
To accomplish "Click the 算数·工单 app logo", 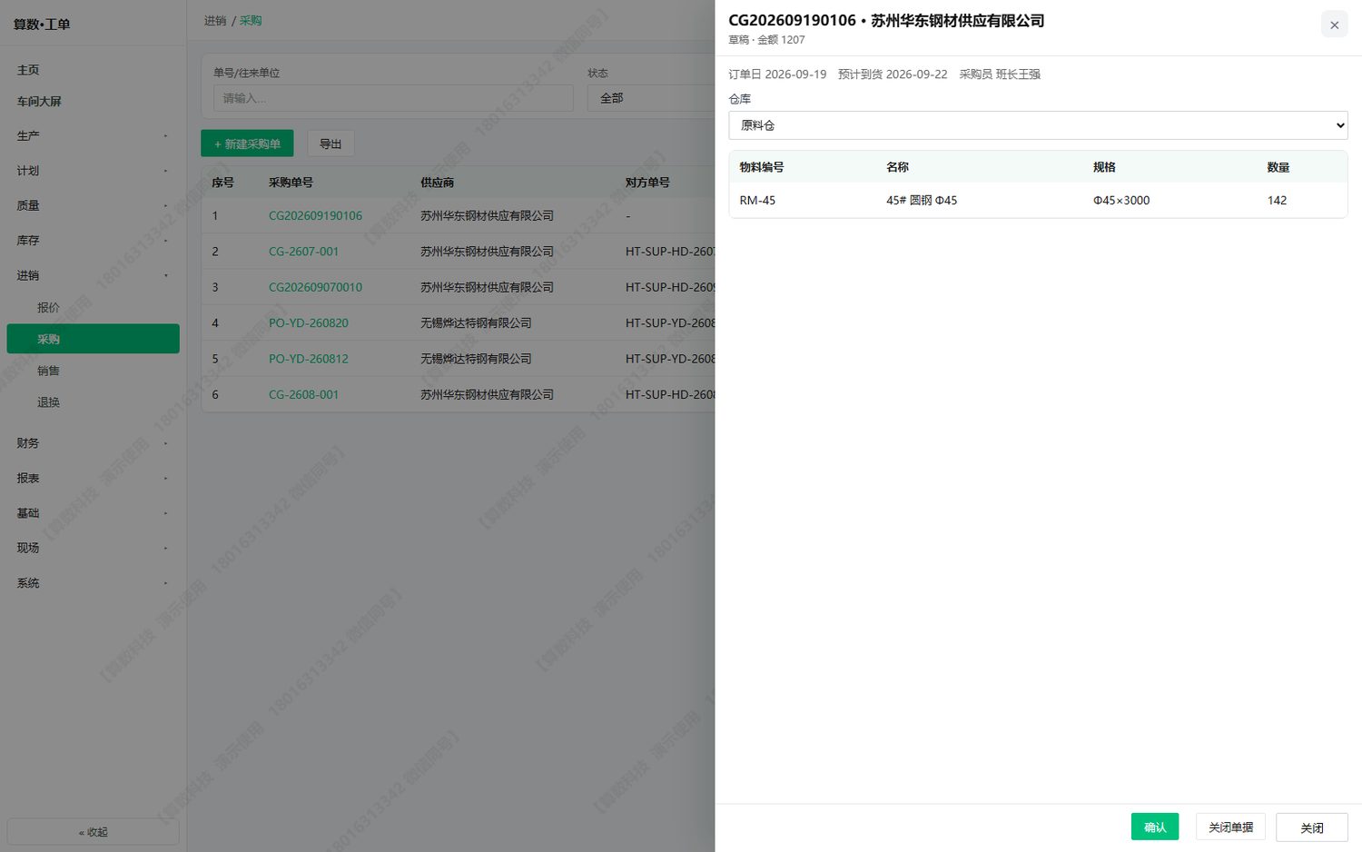I will coord(42,25).
